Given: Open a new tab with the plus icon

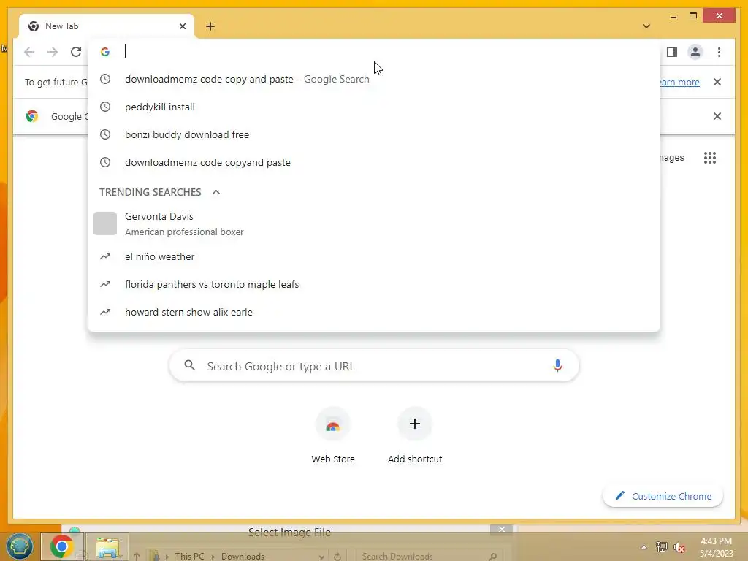Looking at the screenshot, I should (x=210, y=26).
